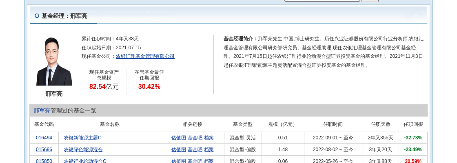Click the 规模（亿元） column header
The image size is (457, 163).
coord(282,124)
